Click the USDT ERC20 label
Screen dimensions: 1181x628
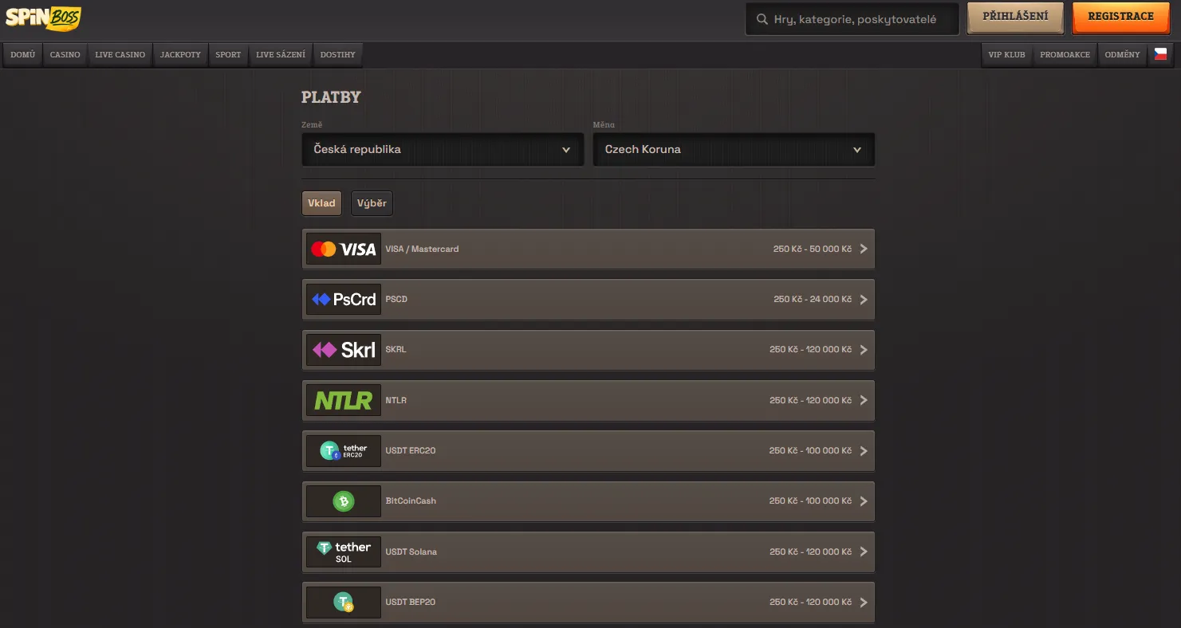point(411,451)
